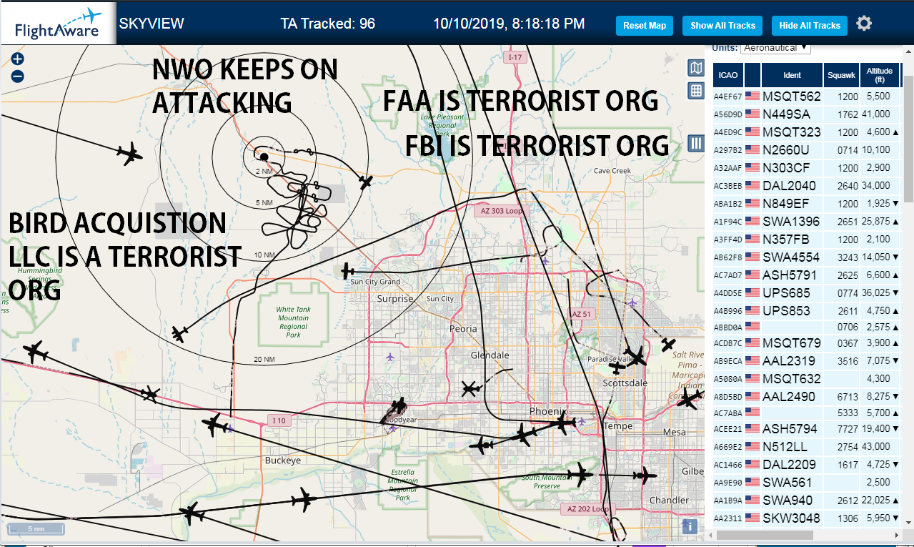
Task: Go to FlightAware logo home
Action: (x=58, y=23)
